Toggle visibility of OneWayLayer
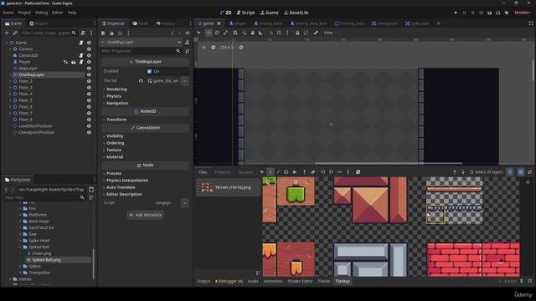The image size is (536, 301). click(x=89, y=74)
